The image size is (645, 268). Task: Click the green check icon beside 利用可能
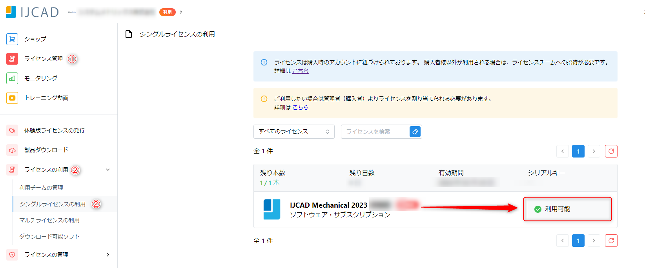point(538,209)
